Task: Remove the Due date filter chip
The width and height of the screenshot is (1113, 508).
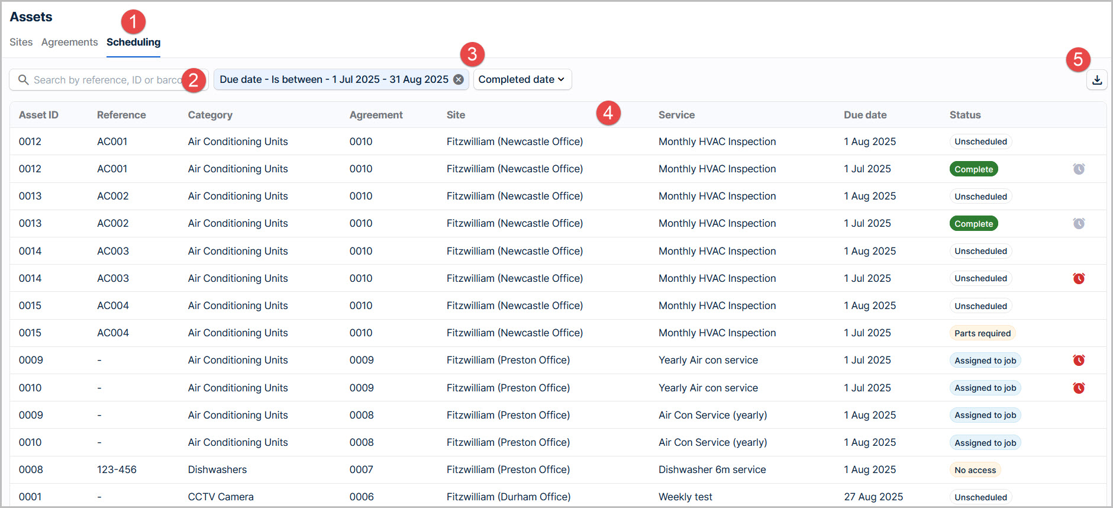Action: pyautogui.click(x=459, y=79)
